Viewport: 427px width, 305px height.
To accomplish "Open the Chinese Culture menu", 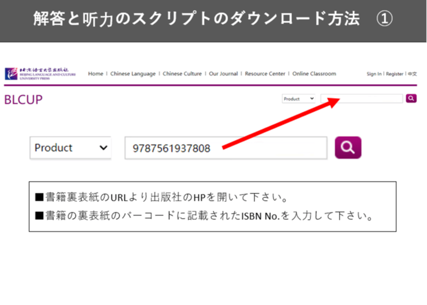I will 182,74.
